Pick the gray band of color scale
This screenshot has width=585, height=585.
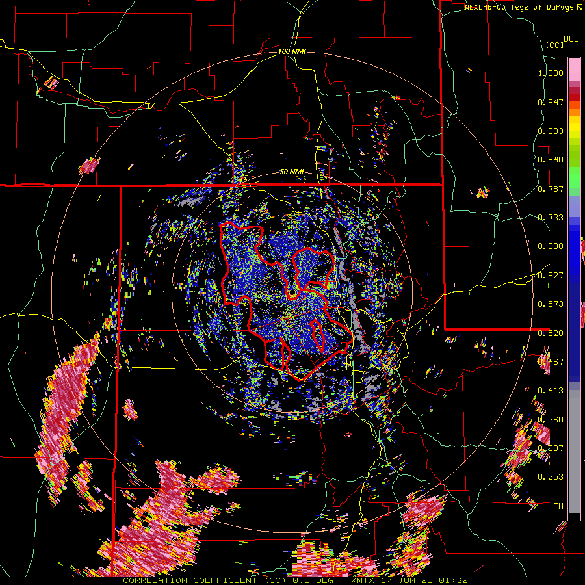tap(574, 452)
